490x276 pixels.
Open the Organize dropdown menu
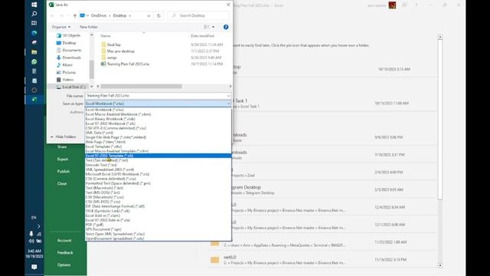61,27
